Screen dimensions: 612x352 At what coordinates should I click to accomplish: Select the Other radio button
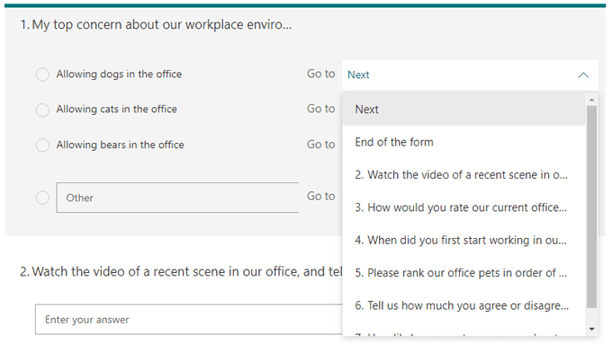point(42,198)
